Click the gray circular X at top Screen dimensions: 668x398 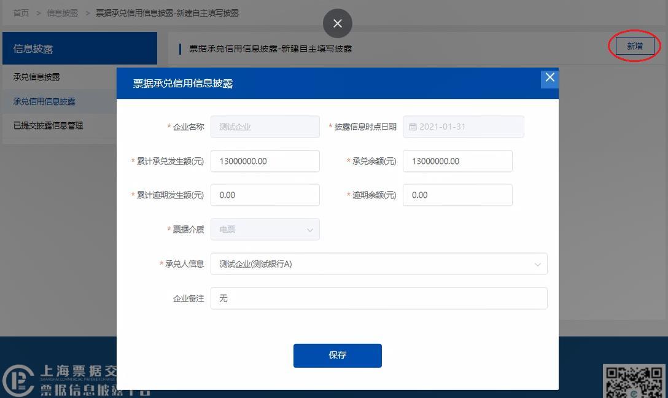(337, 23)
